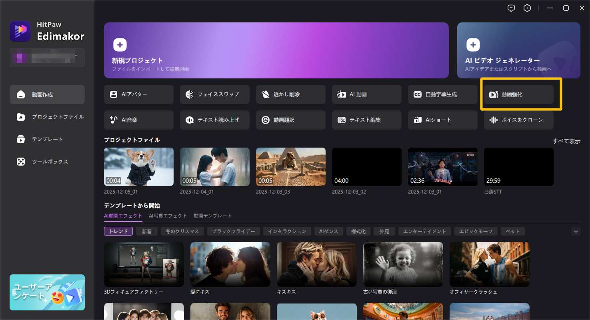The image size is (590, 320).
Task: Switch to the 動画テンプレート tab
Action: click(x=212, y=216)
